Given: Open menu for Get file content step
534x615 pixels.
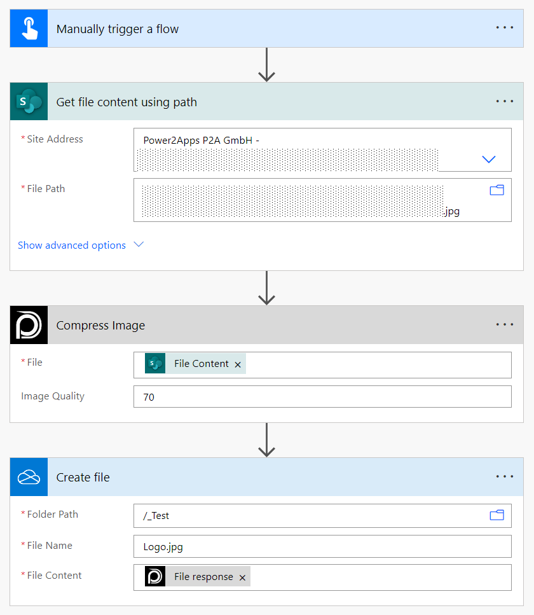Looking at the screenshot, I should coord(504,101).
